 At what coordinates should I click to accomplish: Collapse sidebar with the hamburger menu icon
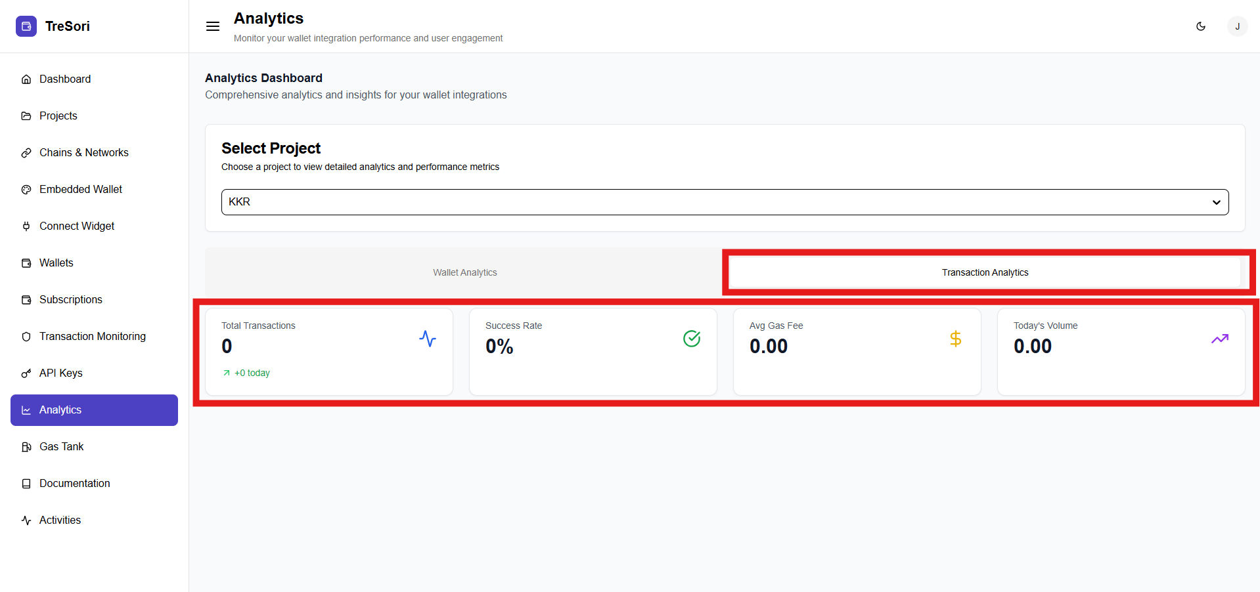213,26
